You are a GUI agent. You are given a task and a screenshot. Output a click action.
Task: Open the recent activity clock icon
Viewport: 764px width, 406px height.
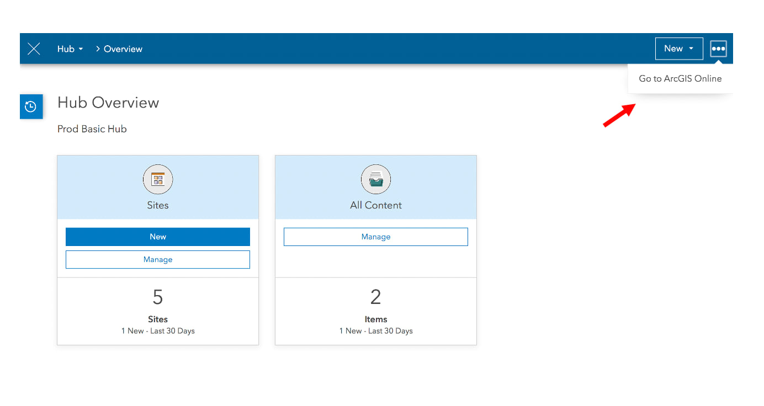click(x=31, y=106)
